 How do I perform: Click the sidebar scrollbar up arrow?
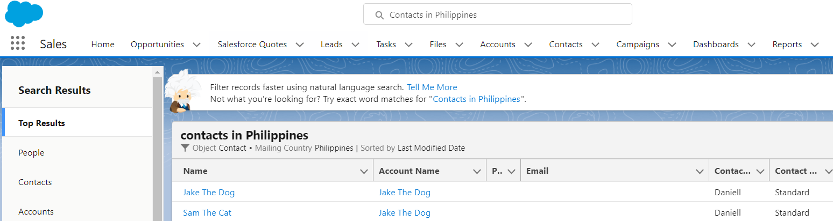158,72
